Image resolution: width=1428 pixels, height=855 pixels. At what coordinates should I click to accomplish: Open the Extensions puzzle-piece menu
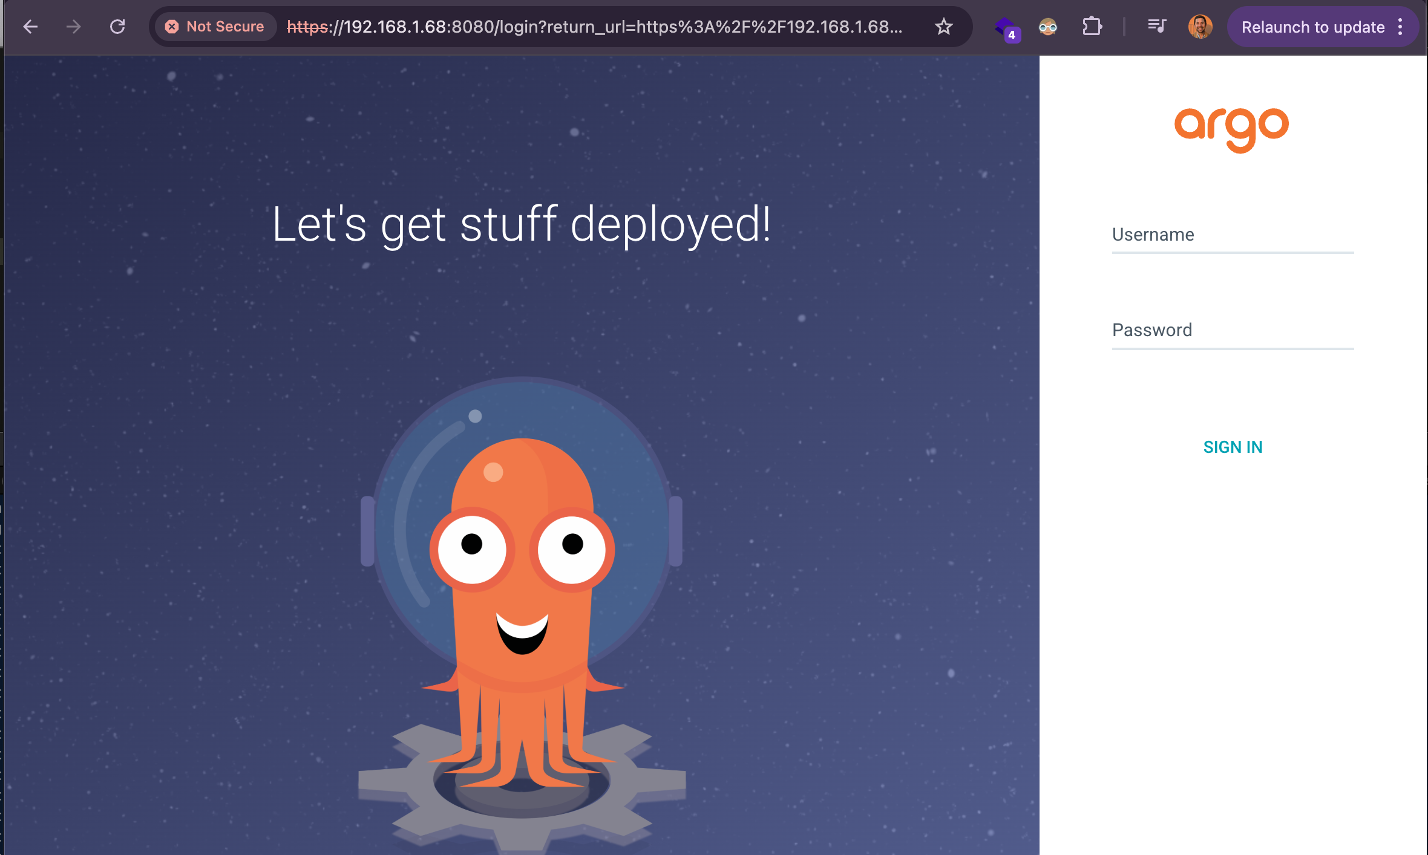click(x=1092, y=27)
